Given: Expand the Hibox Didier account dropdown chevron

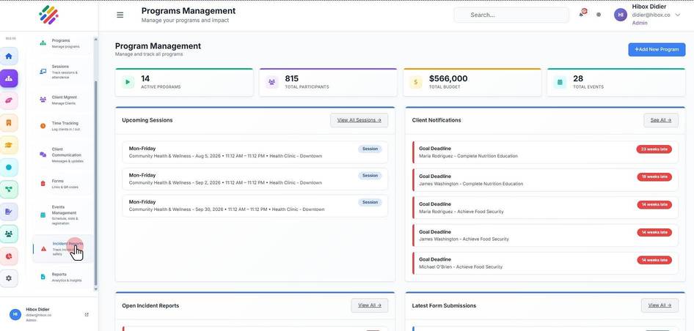Looking at the screenshot, I should 678,15.
